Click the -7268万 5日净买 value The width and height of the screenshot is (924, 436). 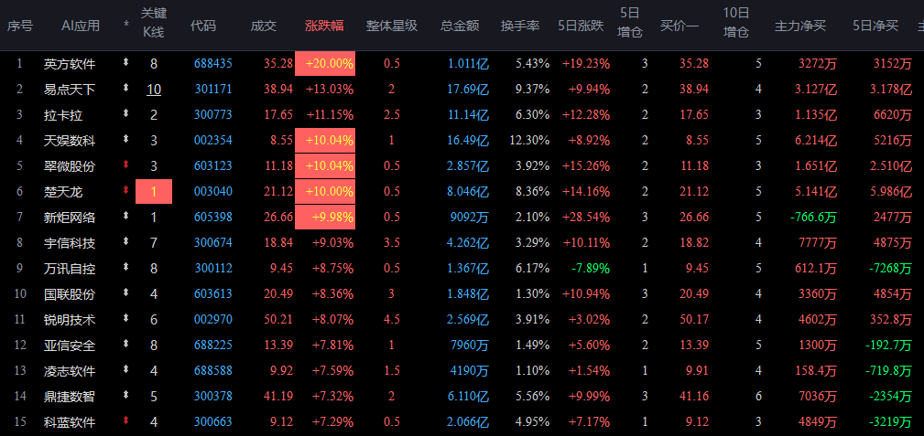(x=890, y=269)
